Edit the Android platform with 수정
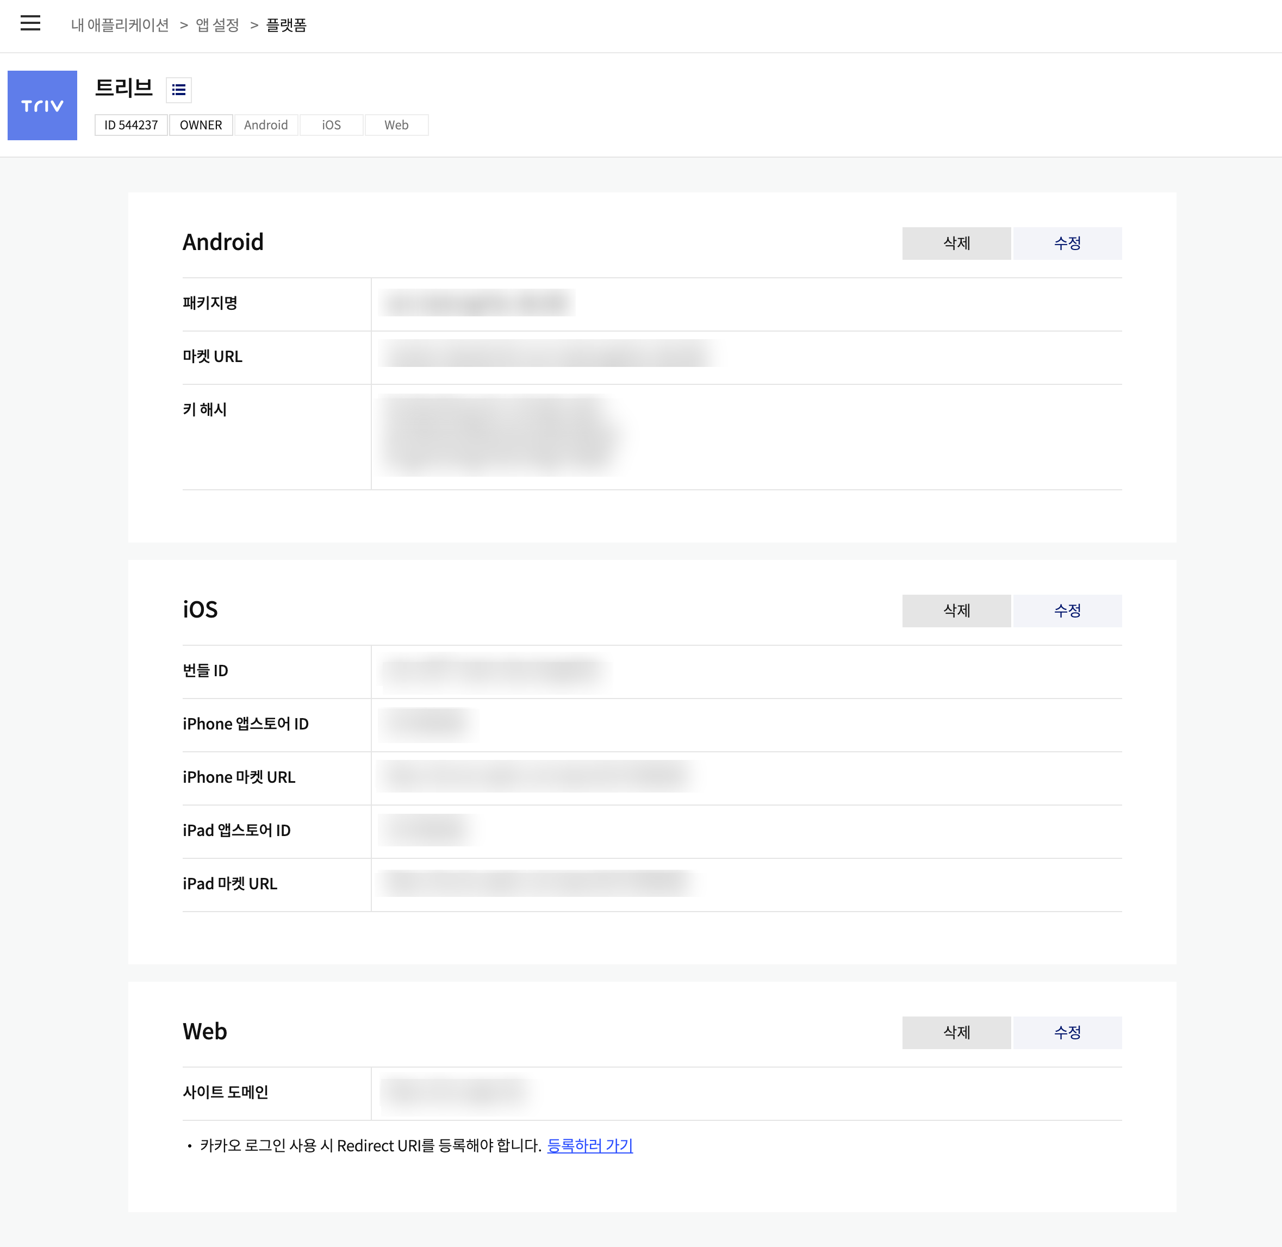Screen dimensions: 1282x1247 point(1067,244)
